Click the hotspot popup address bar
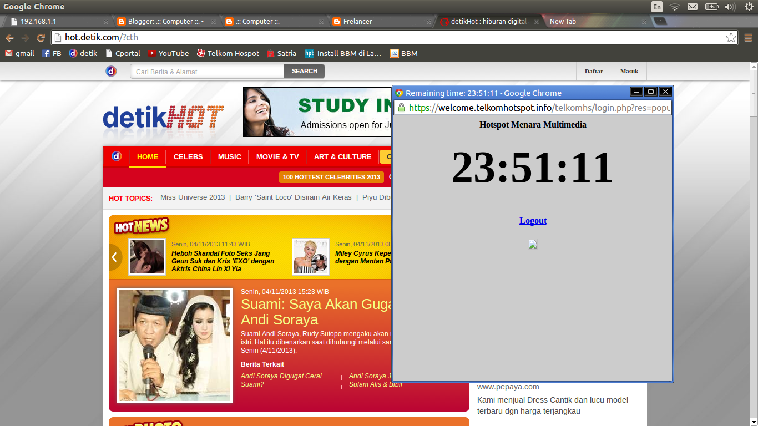Viewport: 758px width, 426px height. coord(533,108)
